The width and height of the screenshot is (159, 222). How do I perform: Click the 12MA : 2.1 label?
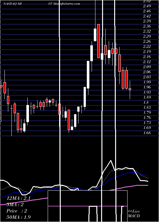pyautogui.click(x=18, y=198)
